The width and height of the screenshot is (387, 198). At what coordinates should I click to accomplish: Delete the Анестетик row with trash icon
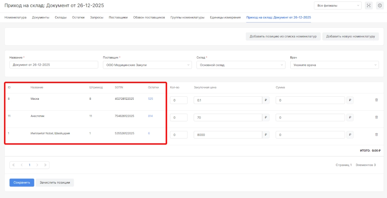[x=376, y=117]
